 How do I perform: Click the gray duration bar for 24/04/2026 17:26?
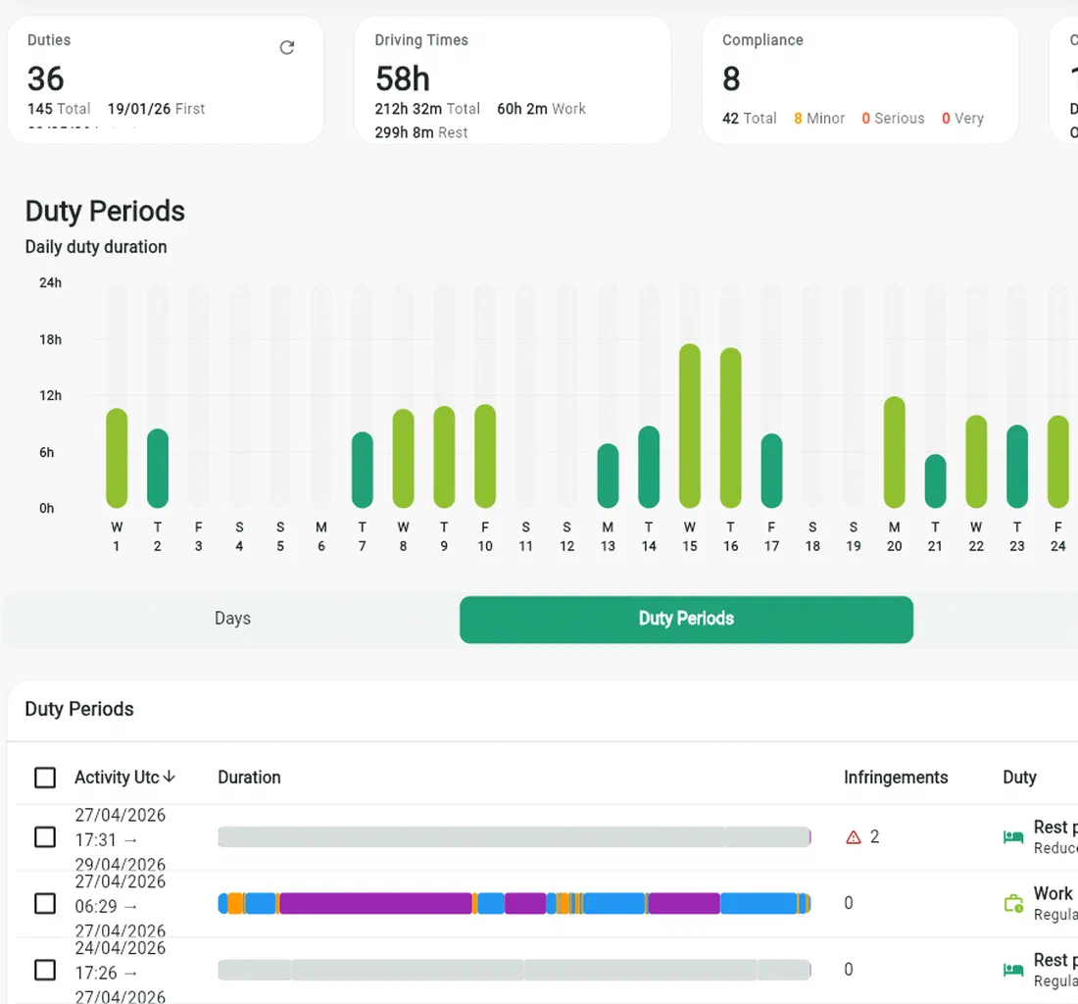[x=514, y=970]
